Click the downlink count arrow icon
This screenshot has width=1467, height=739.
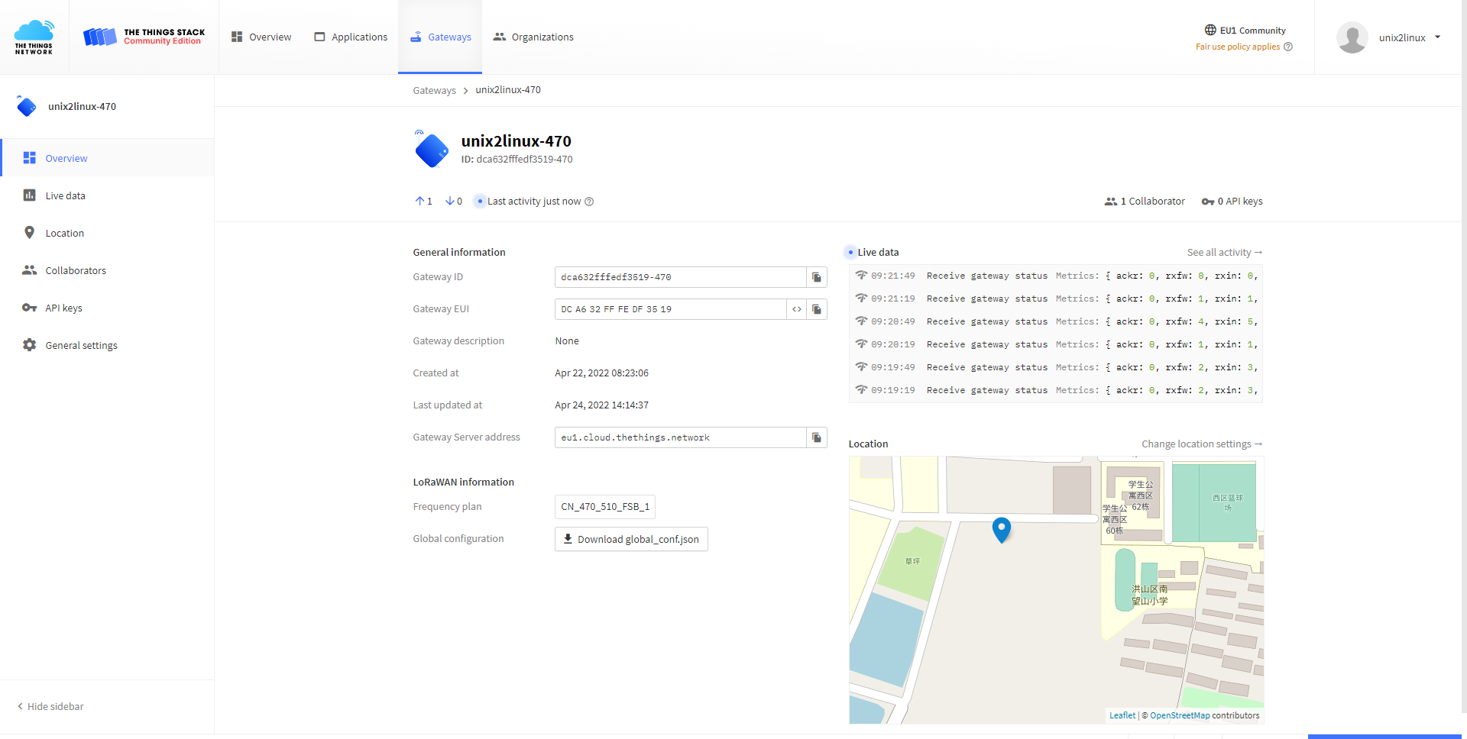pyautogui.click(x=450, y=201)
